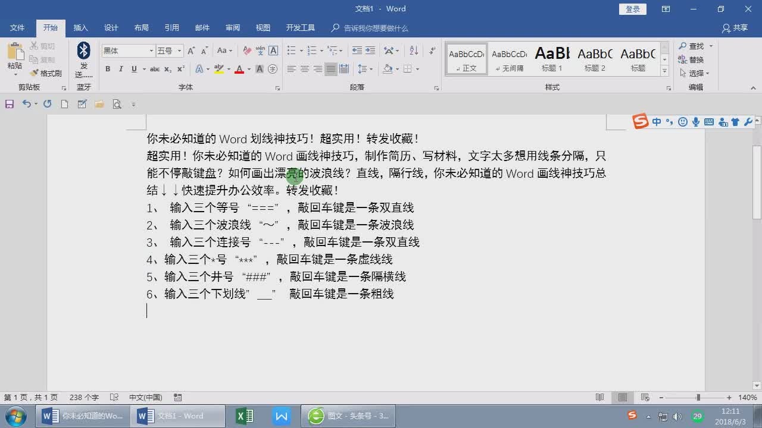Viewport: 762px width, 428px height.
Task: Apply character border icon
Action: [x=273, y=51]
